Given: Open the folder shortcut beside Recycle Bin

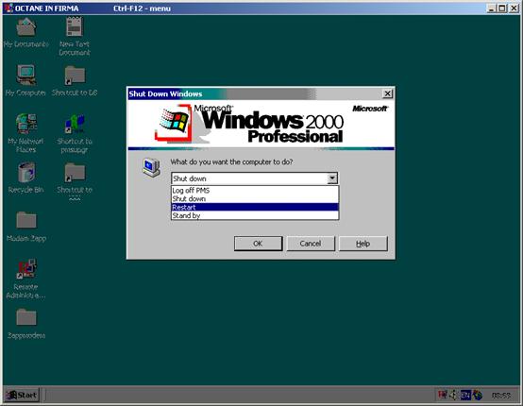Looking at the screenshot, I should (x=75, y=173).
